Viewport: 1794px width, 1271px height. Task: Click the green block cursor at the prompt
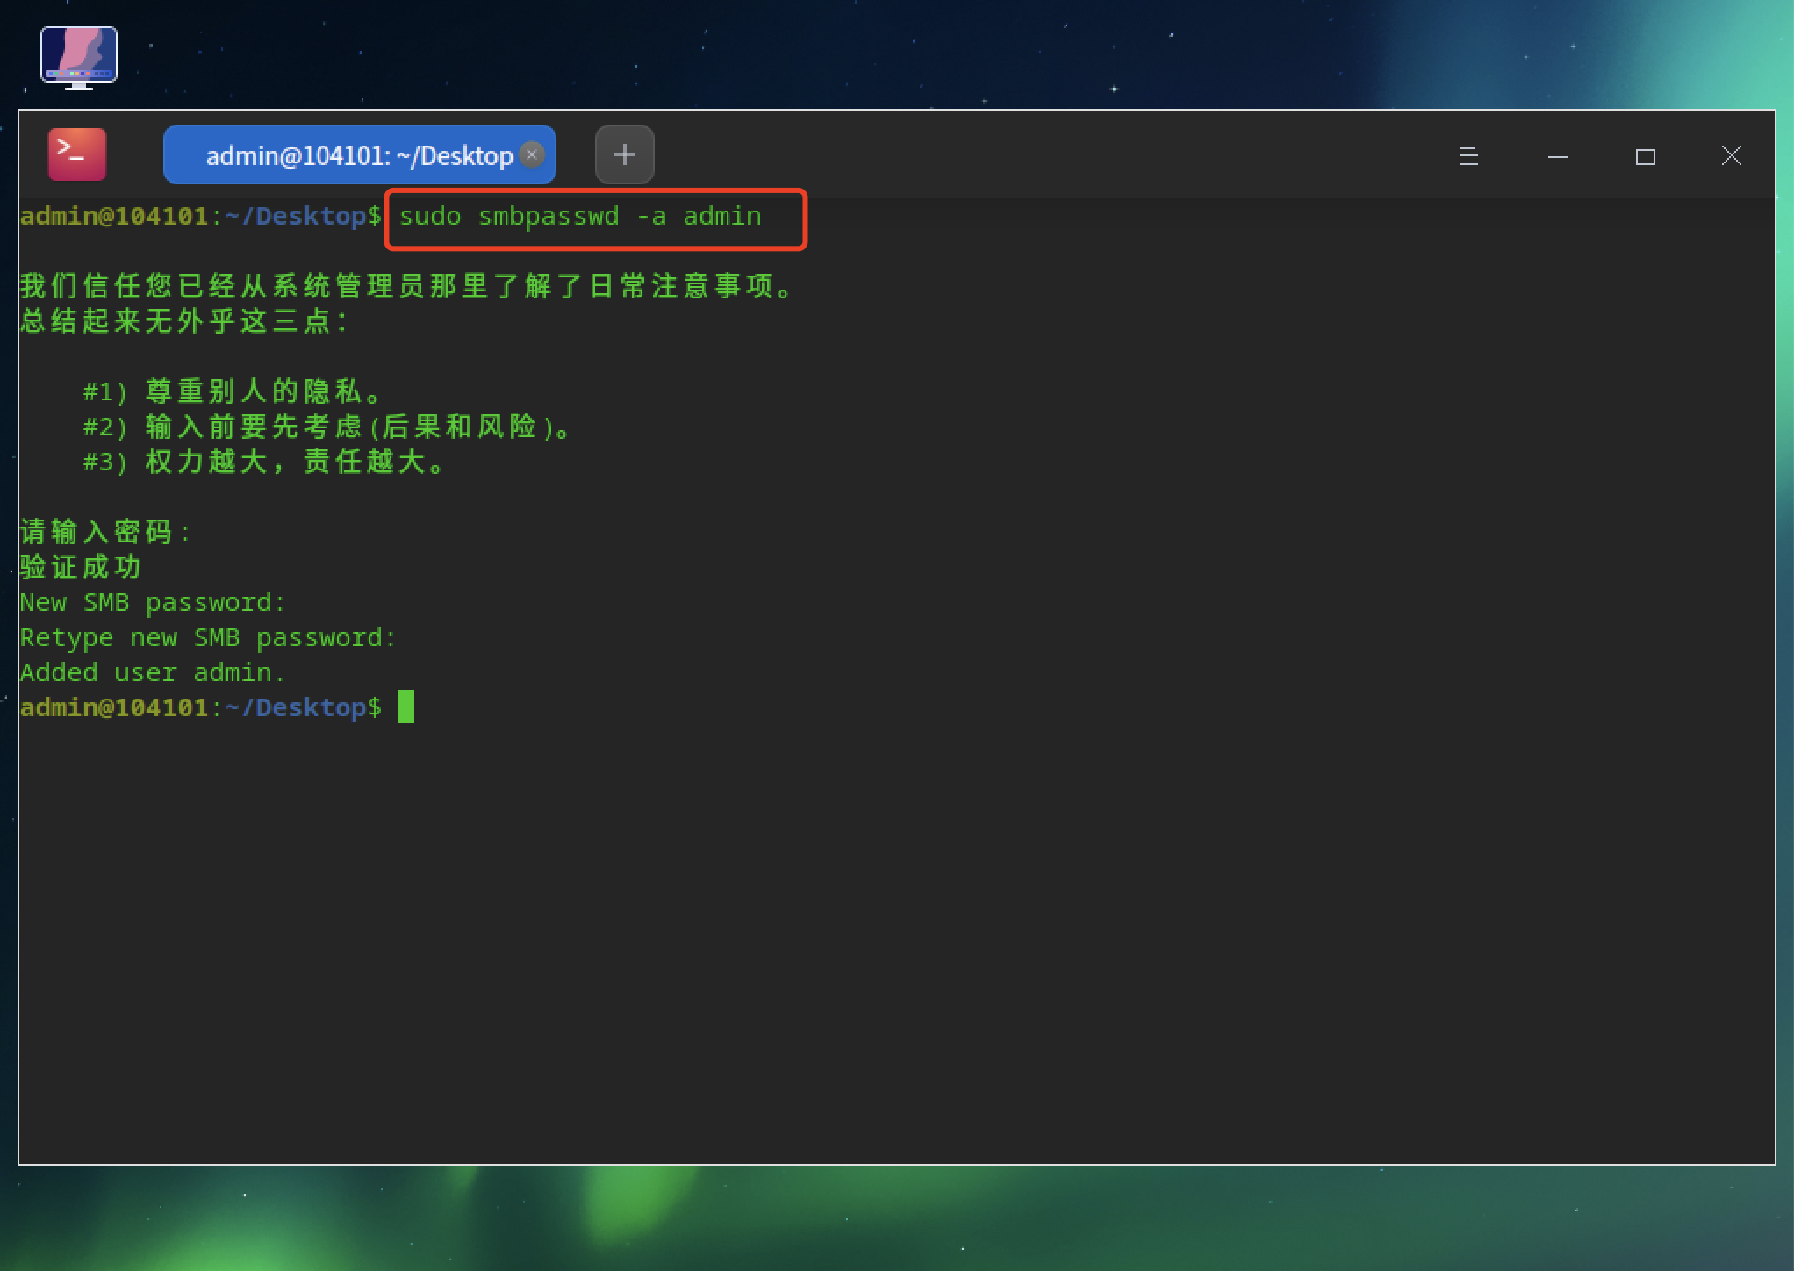coord(405,707)
